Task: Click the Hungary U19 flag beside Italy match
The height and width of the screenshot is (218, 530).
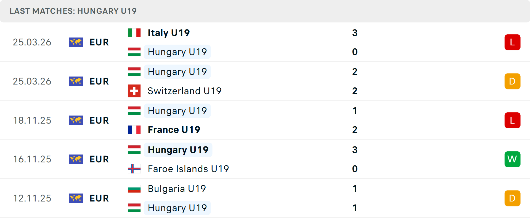Action: coord(134,52)
